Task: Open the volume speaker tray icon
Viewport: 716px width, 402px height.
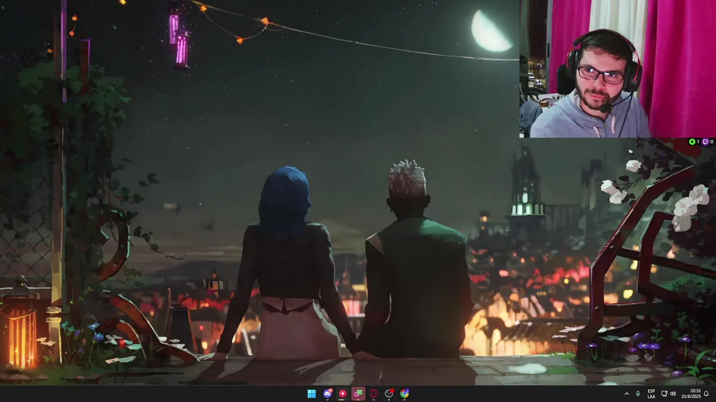Action: coord(672,394)
